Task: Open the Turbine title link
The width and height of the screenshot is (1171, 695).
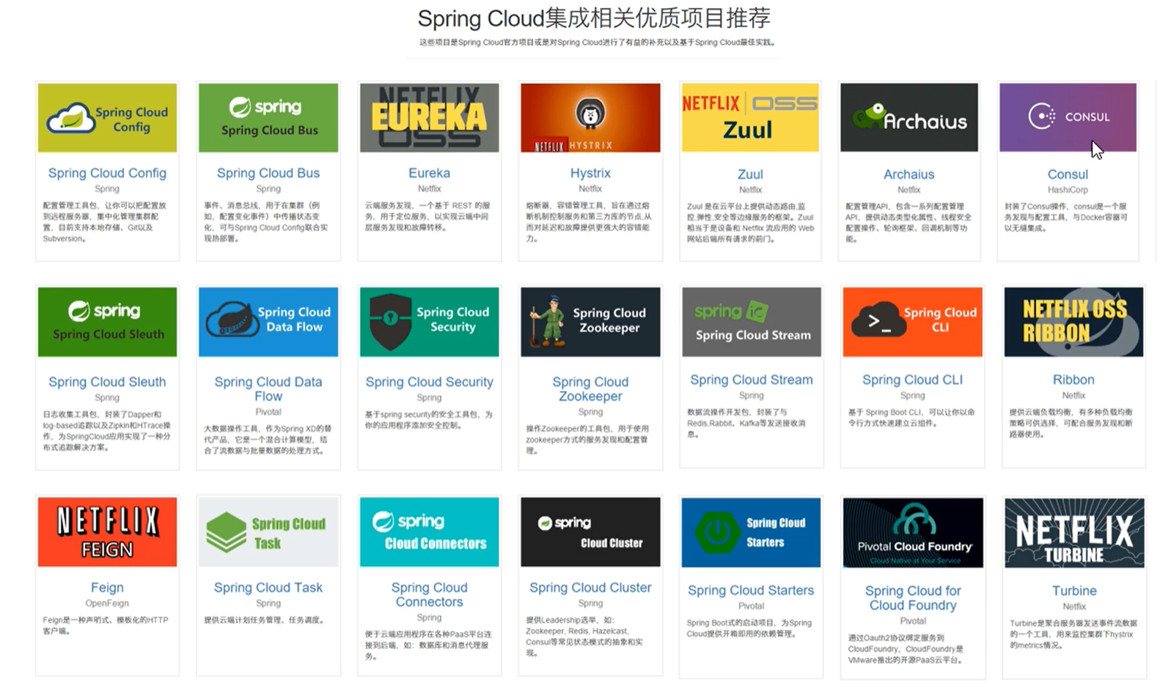Action: click(1074, 590)
